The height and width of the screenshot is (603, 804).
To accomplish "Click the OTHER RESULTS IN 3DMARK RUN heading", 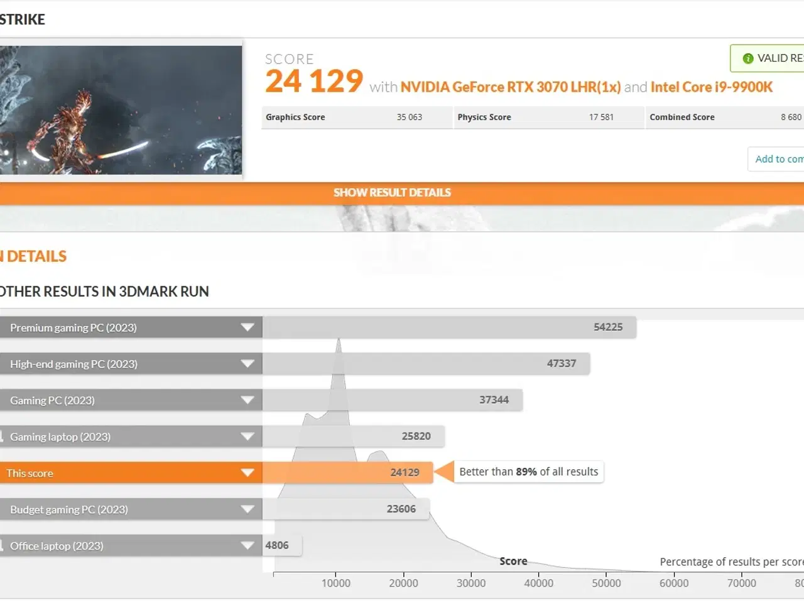I will (104, 291).
